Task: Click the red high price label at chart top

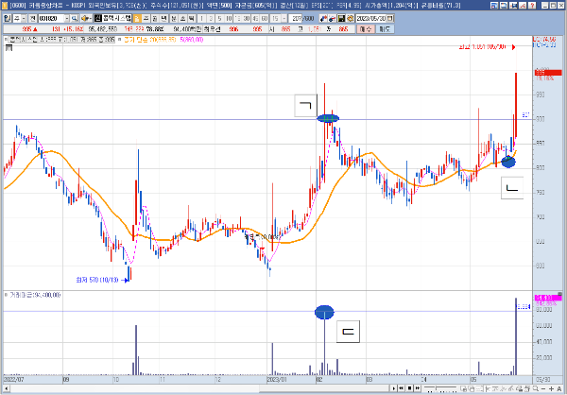Action: 482,47
